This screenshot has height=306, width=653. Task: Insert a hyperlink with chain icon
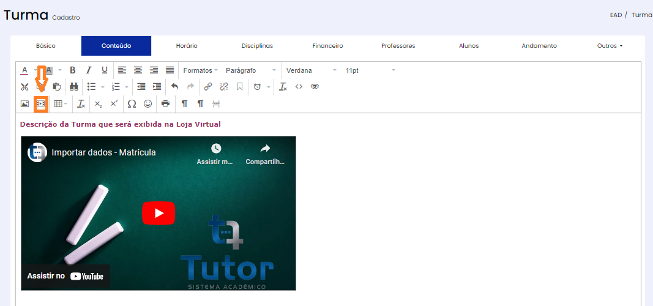click(x=208, y=86)
